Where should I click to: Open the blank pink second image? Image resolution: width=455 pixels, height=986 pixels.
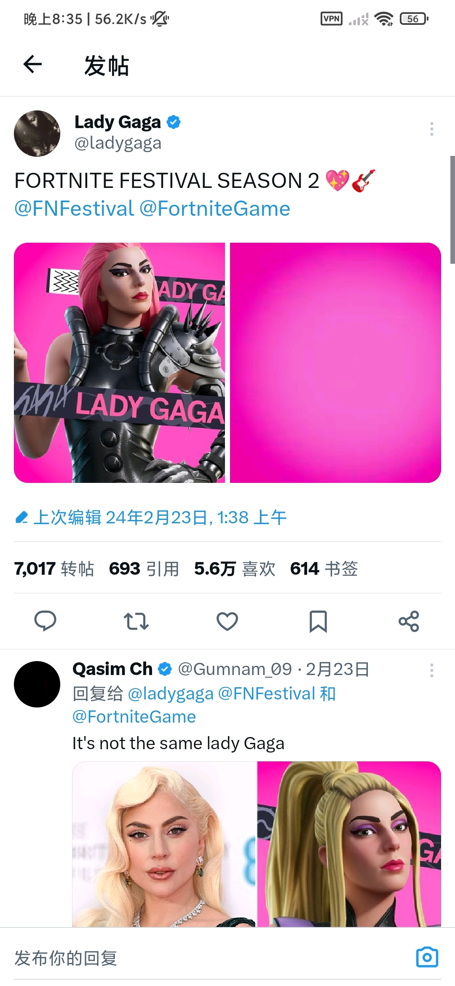point(335,363)
